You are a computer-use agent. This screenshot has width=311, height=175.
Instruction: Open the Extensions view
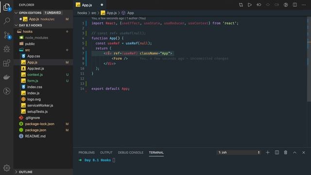point(7,63)
